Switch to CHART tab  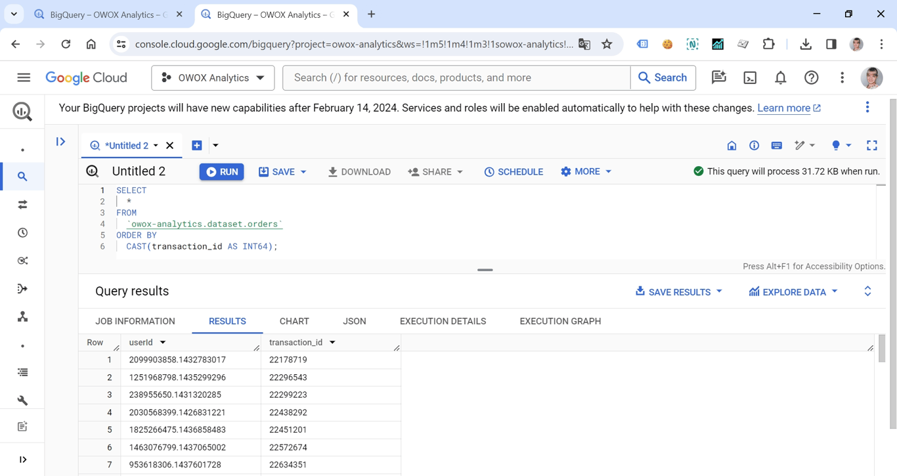(294, 321)
